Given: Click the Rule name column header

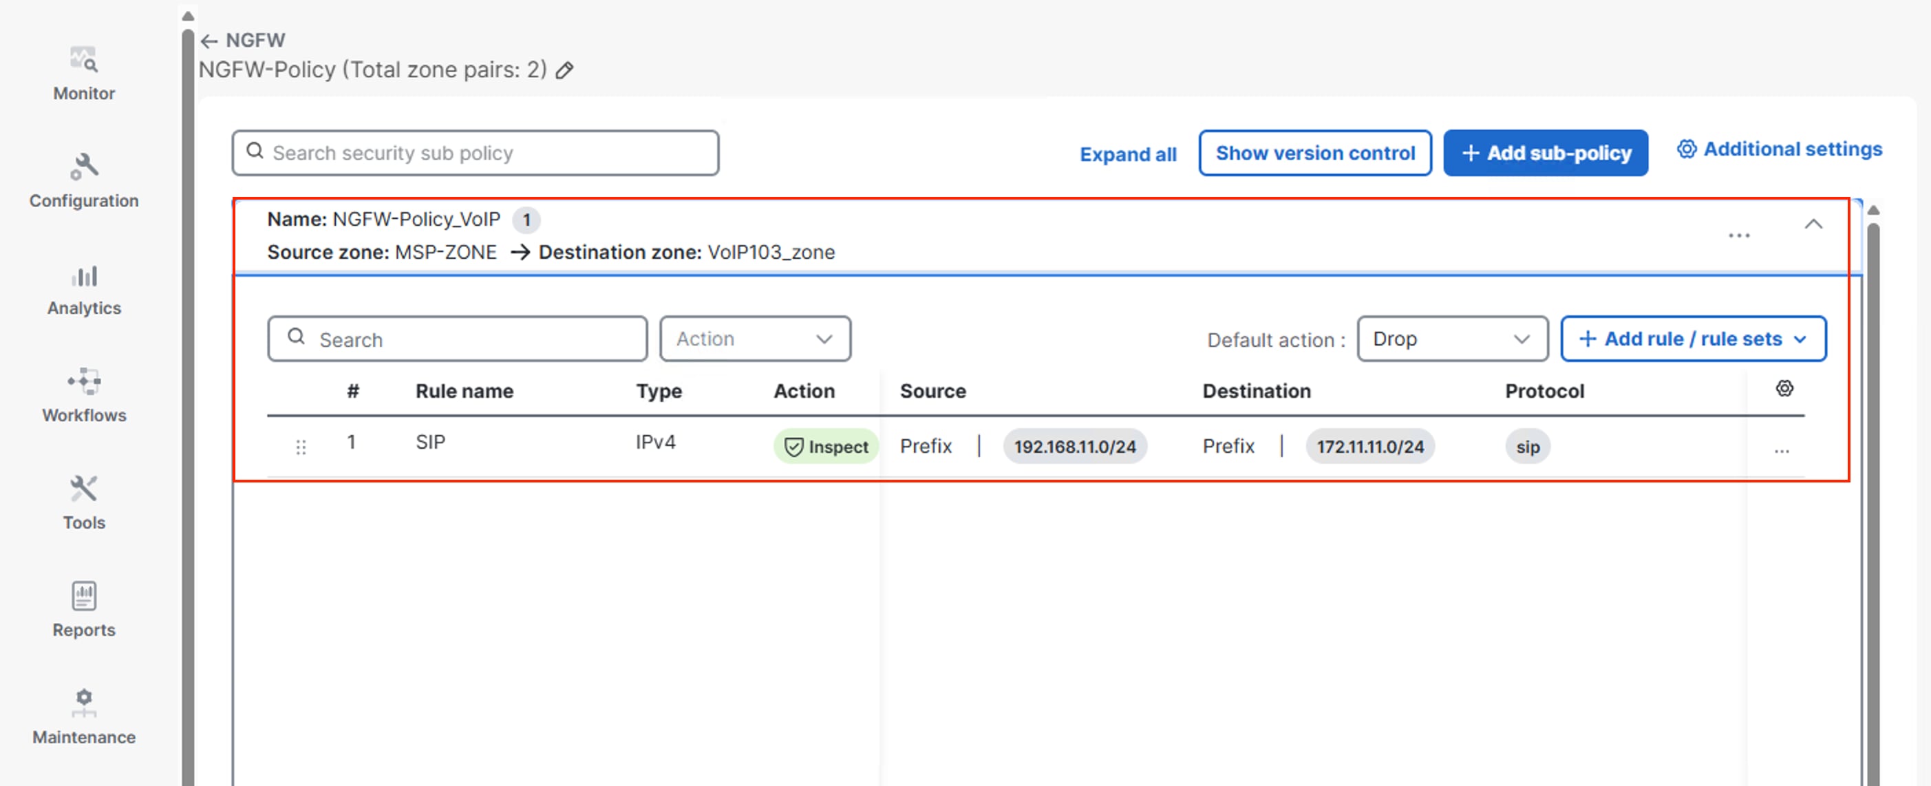Looking at the screenshot, I should 464,392.
